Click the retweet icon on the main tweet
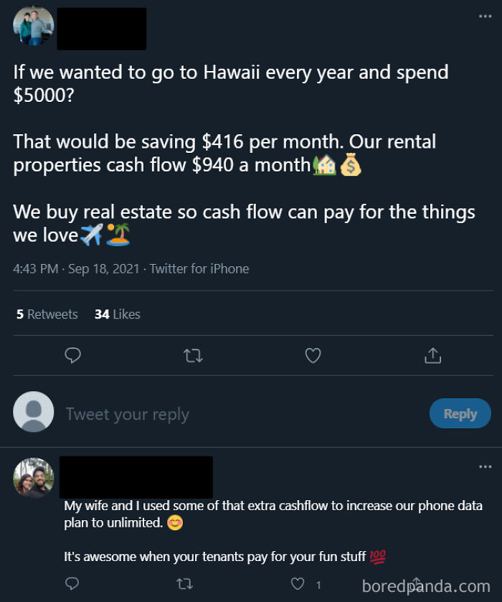 click(x=193, y=355)
